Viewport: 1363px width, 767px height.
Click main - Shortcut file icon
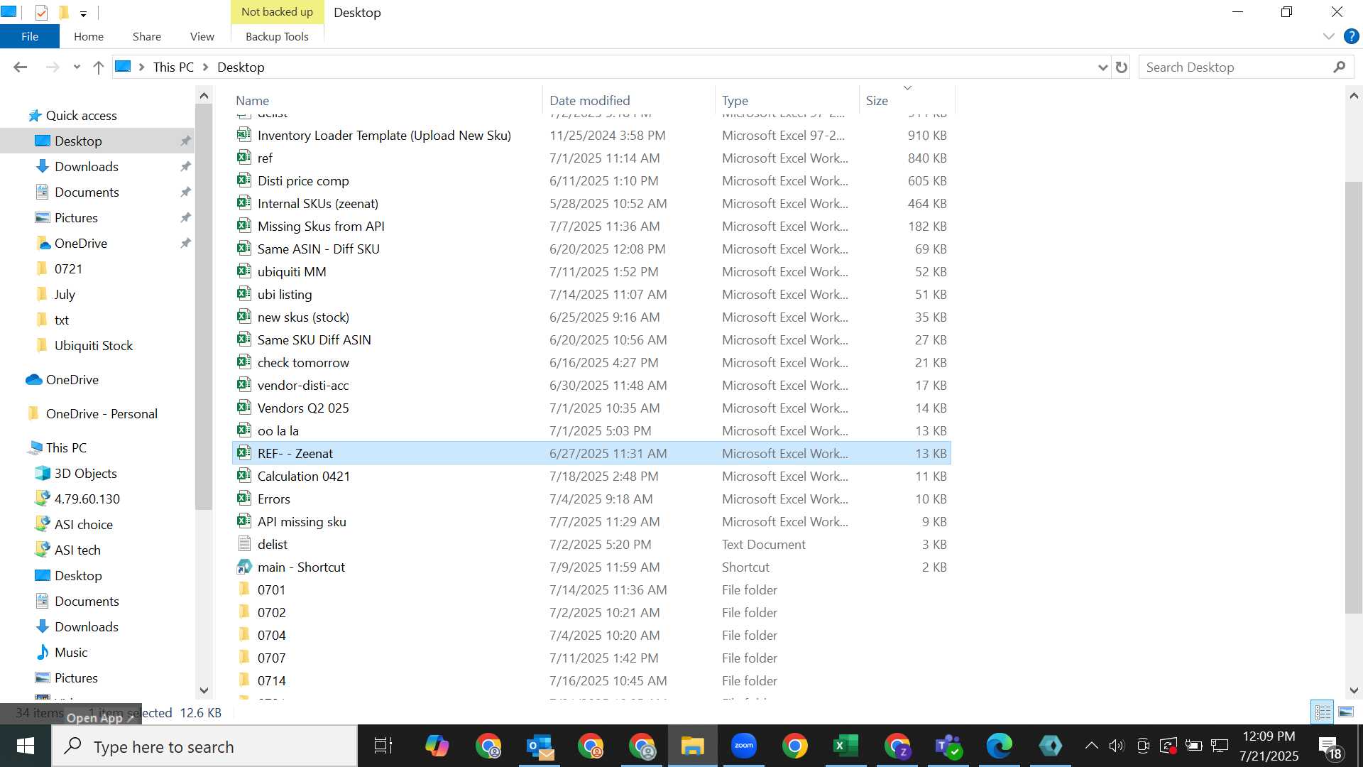click(x=243, y=567)
